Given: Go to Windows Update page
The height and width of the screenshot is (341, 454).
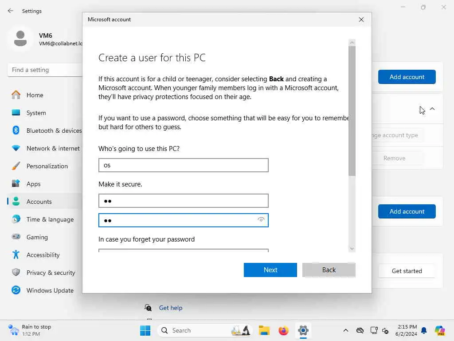Looking at the screenshot, I should pos(50,290).
